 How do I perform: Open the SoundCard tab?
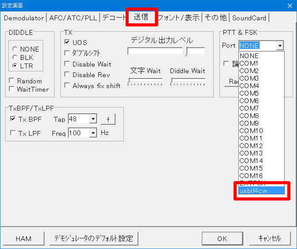pos(249,18)
